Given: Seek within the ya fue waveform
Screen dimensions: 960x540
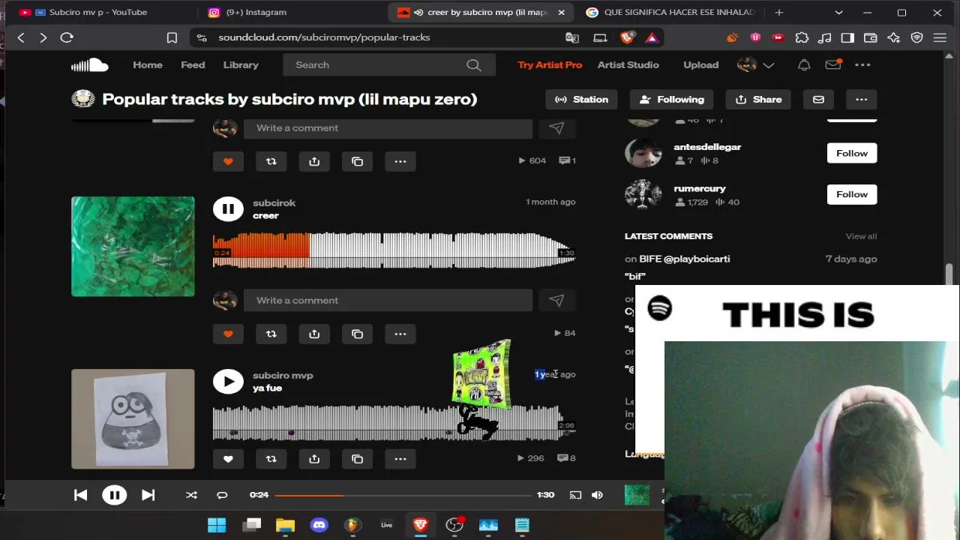Looking at the screenshot, I should tap(394, 423).
